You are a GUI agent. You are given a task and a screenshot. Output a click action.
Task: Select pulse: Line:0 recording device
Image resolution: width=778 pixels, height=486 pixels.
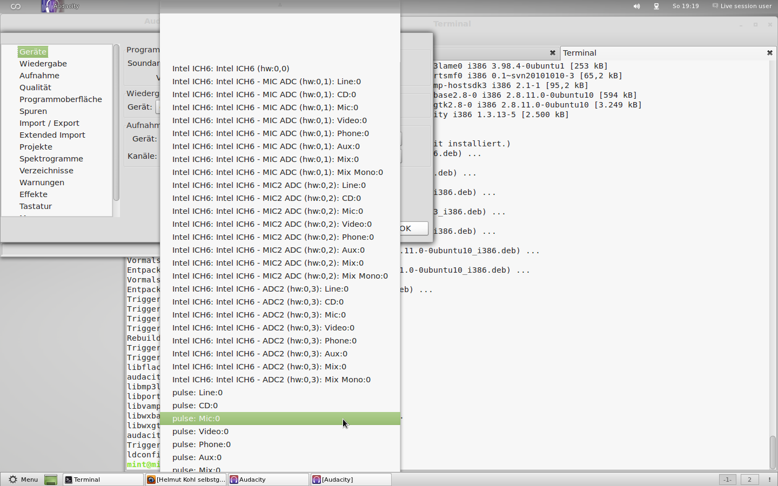[x=280, y=393]
